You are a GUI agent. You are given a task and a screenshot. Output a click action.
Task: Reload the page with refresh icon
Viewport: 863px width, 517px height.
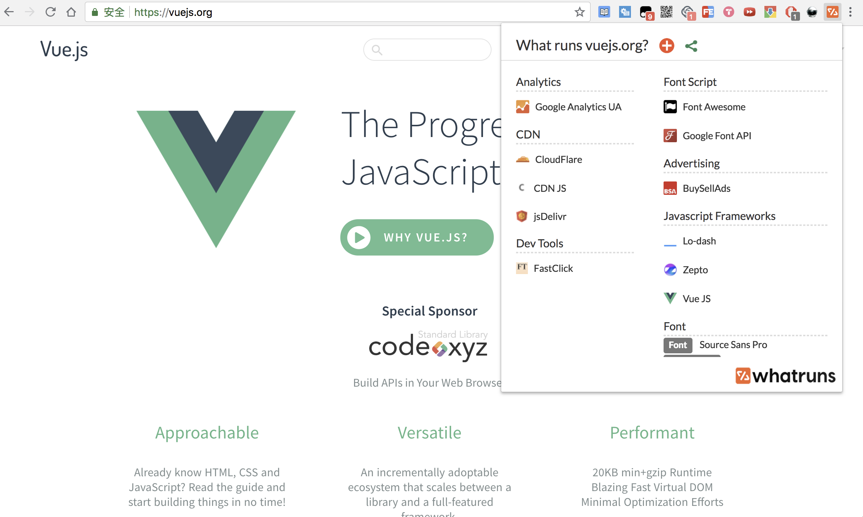(x=50, y=12)
